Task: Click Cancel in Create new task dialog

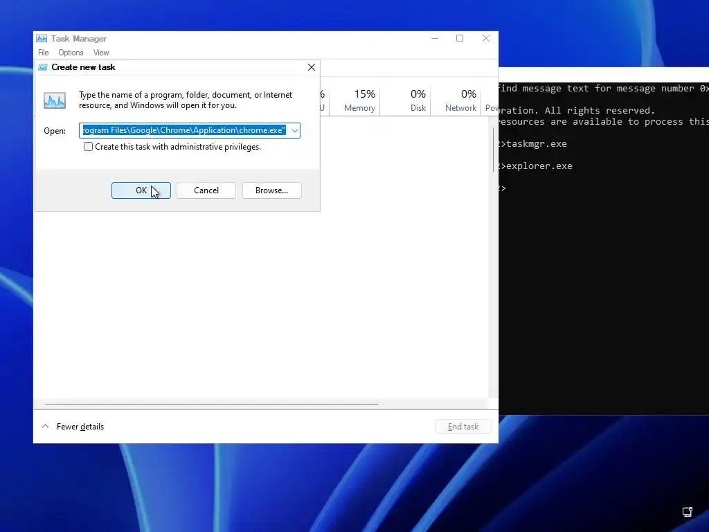Action: click(206, 190)
